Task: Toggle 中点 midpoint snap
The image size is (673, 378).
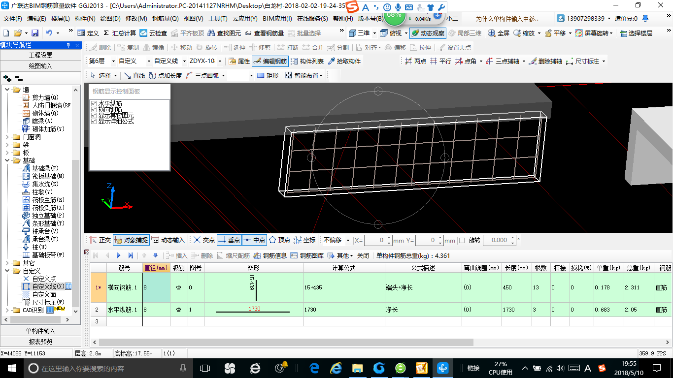Action: click(255, 240)
